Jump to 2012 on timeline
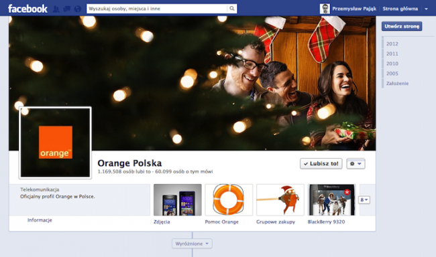The height and width of the screenshot is (257, 436). (x=392, y=44)
